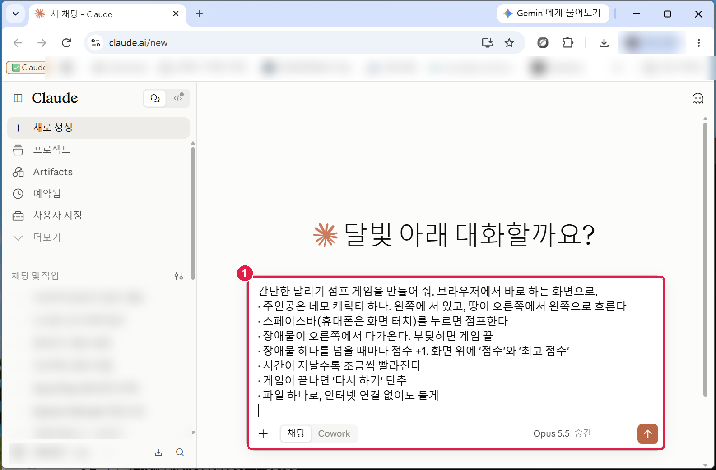Click the download icon at sidebar bottom

[158, 452]
